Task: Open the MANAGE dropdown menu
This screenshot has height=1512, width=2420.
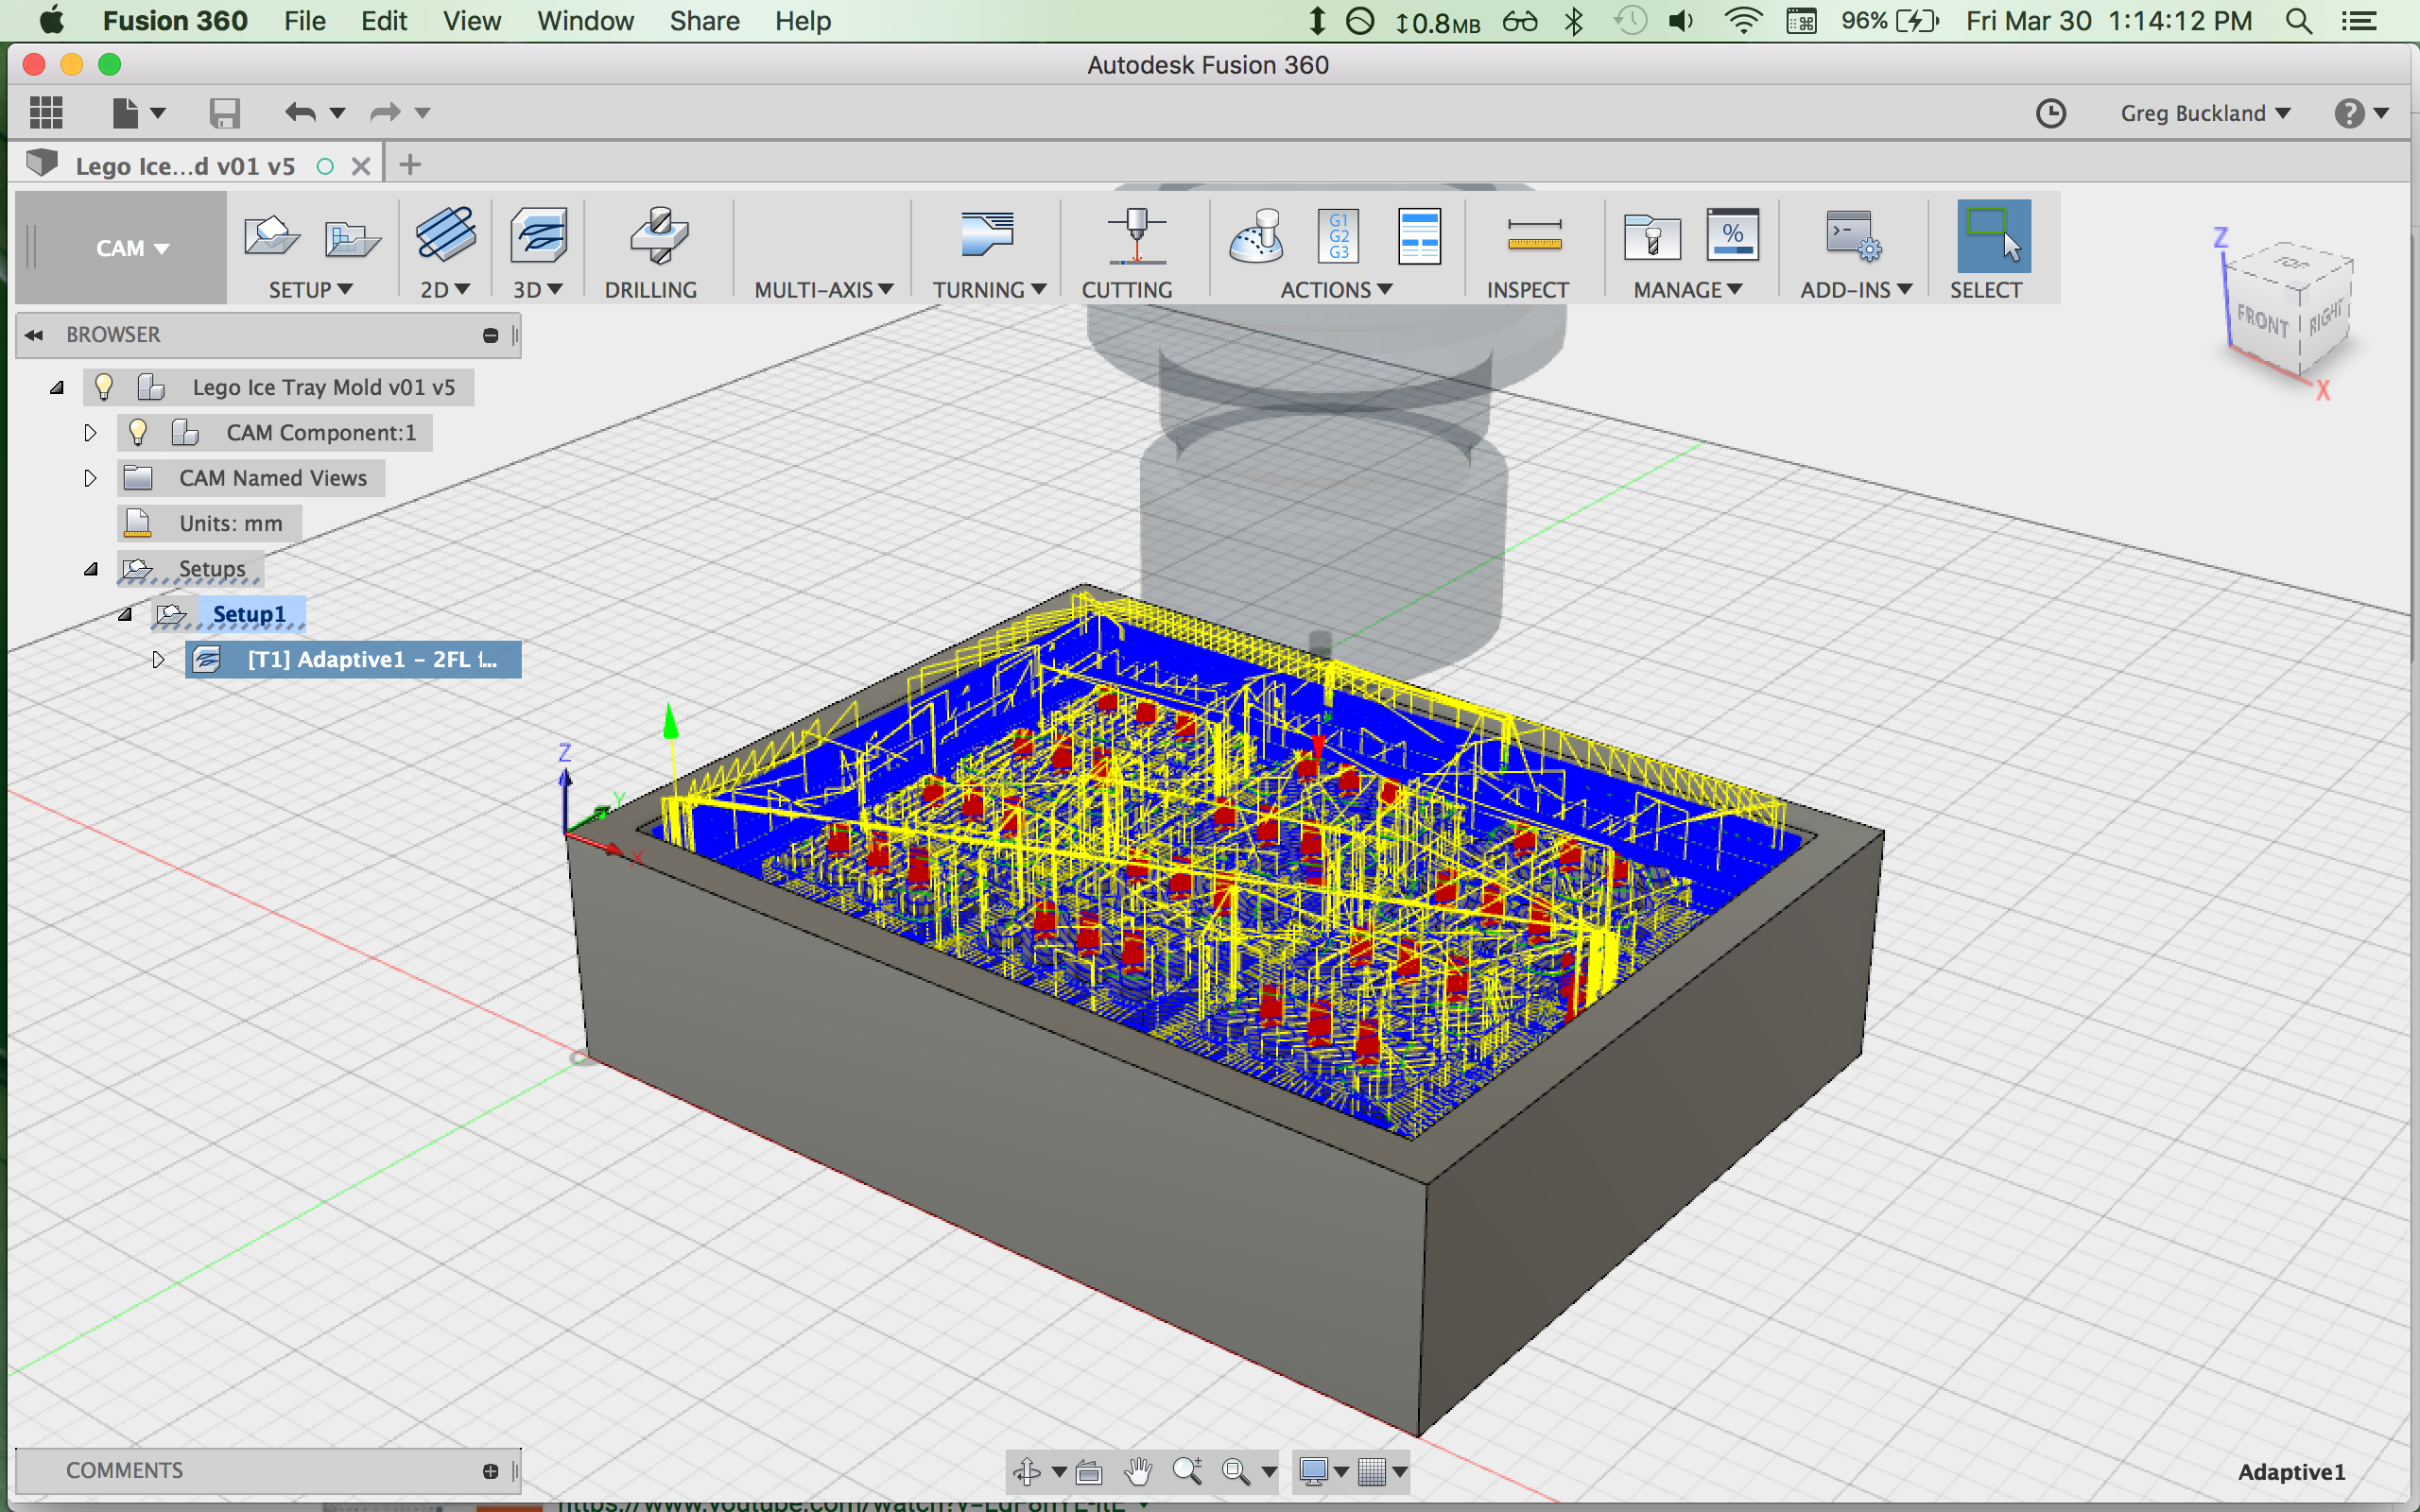Action: click(x=1688, y=289)
